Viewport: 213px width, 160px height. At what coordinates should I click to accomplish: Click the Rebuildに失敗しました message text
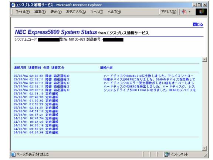[x=148, y=76]
